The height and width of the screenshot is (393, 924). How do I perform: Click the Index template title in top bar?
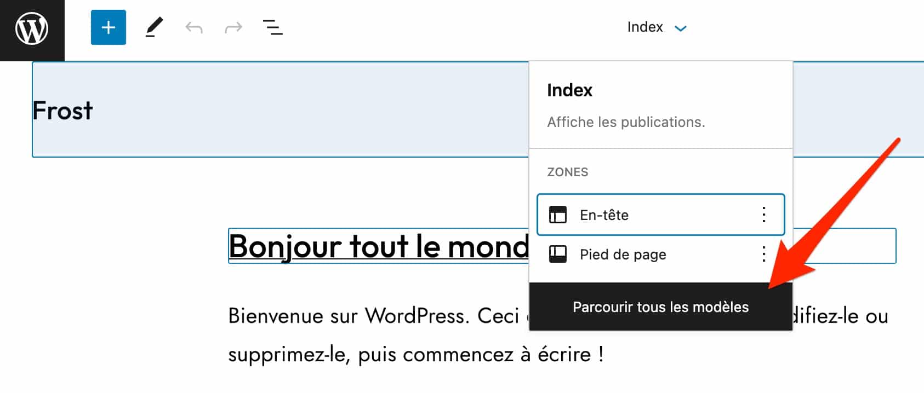[645, 27]
